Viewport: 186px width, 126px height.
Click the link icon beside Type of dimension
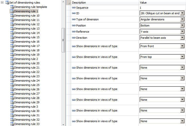[74, 19]
